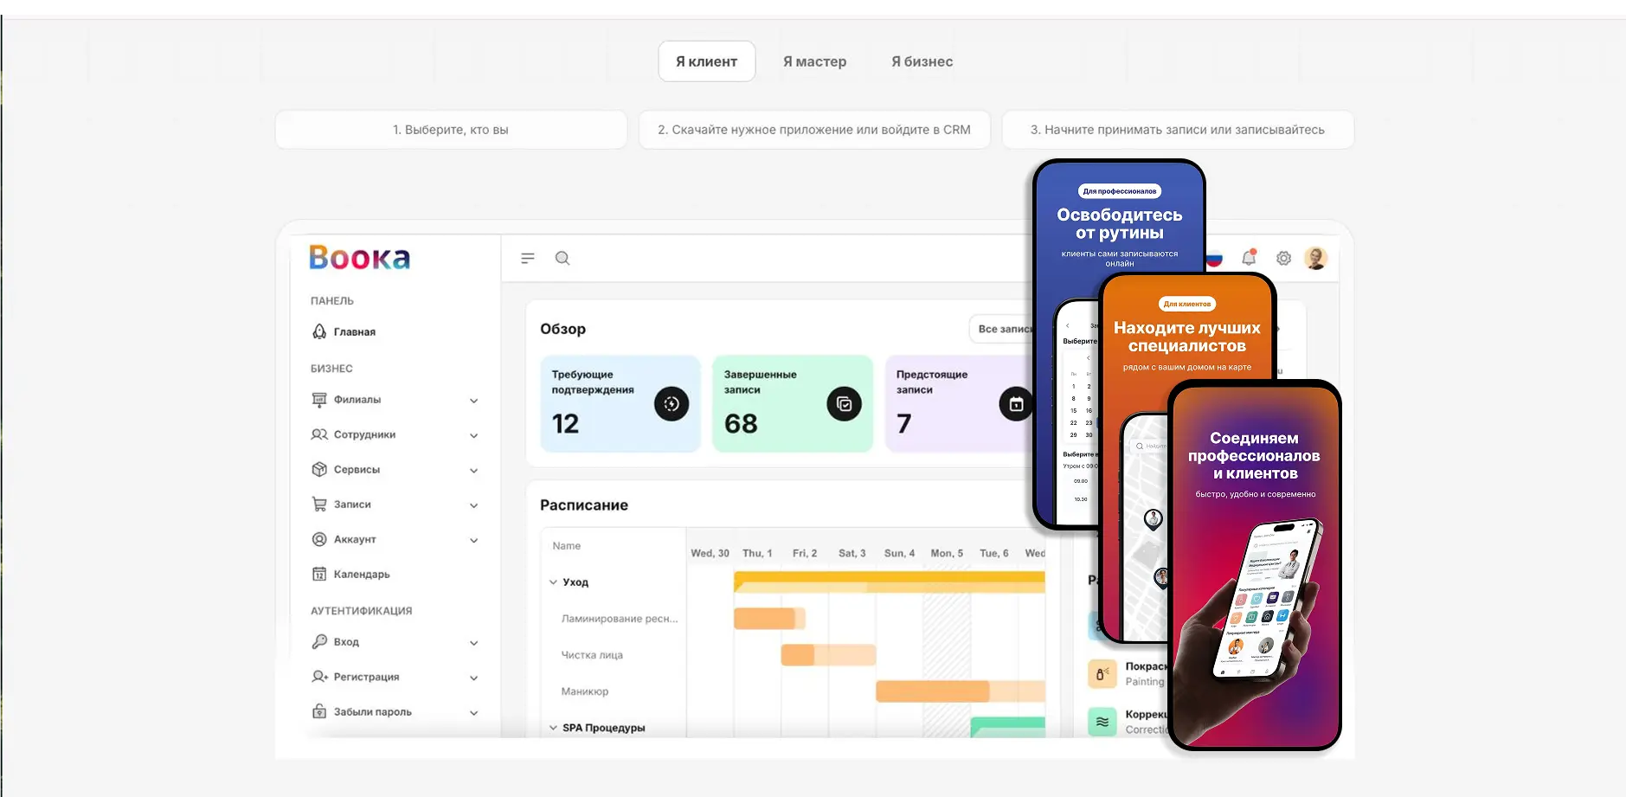Click the green SPA Процедуры timeline bar

pyautogui.click(x=1007, y=727)
